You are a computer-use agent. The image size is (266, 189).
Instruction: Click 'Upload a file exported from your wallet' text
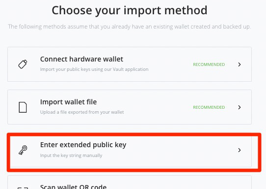tap(82, 112)
